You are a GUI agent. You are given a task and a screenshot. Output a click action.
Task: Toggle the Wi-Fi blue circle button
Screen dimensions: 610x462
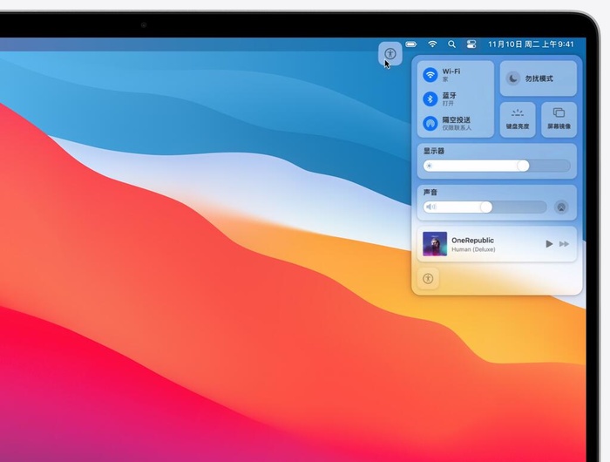[x=430, y=75]
